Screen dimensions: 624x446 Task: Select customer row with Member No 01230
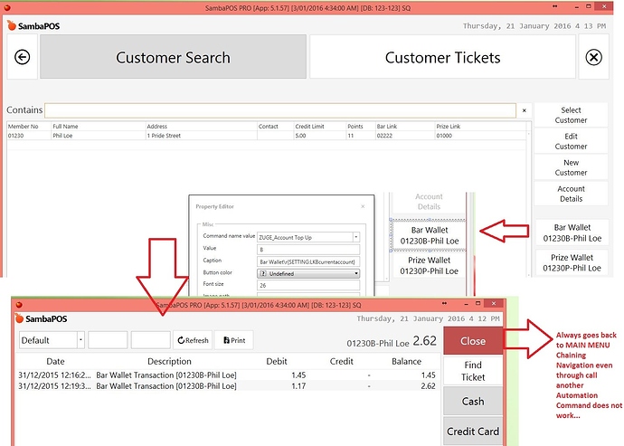(267, 136)
